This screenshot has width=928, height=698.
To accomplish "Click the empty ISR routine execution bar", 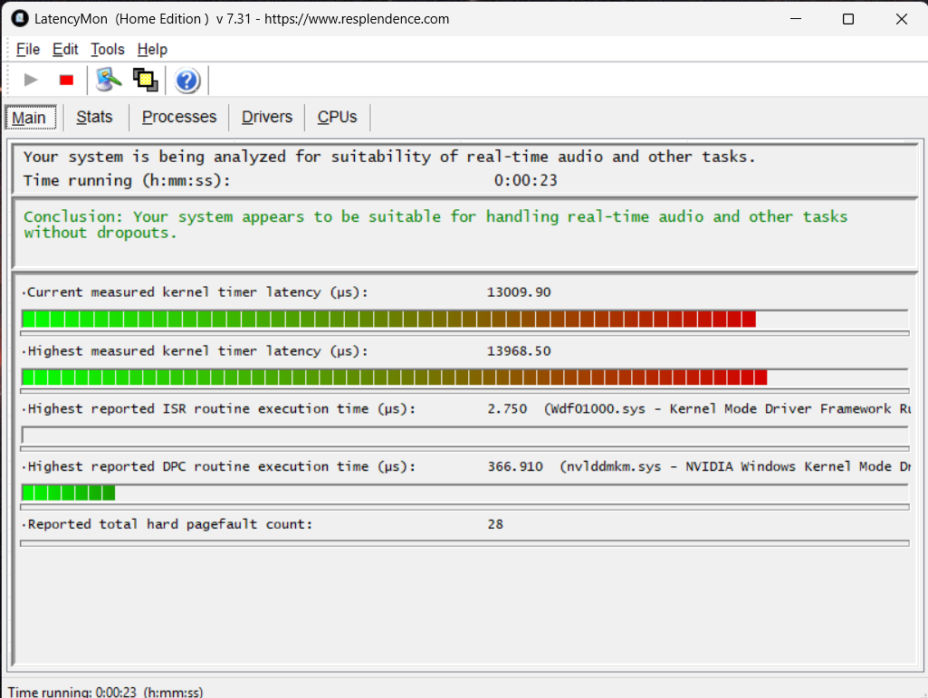I will 464,435.
